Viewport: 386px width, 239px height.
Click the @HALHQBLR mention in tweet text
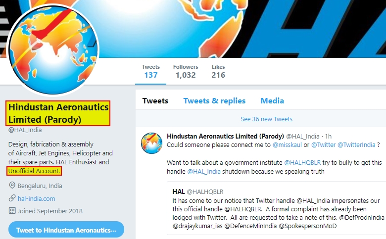tap(302, 163)
